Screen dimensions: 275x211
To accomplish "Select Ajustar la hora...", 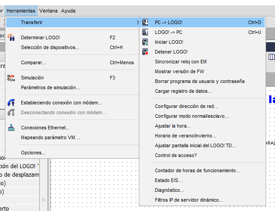I will [202, 126].
